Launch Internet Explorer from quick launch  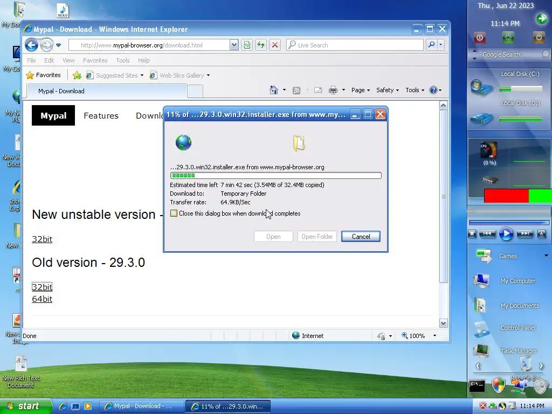pos(64,406)
